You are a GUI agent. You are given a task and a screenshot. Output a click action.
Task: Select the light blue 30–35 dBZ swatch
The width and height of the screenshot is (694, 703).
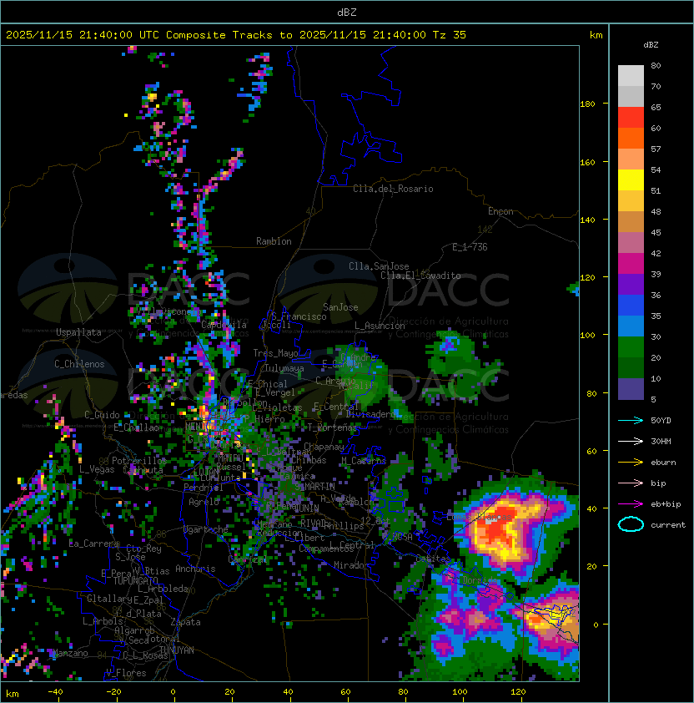point(631,326)
